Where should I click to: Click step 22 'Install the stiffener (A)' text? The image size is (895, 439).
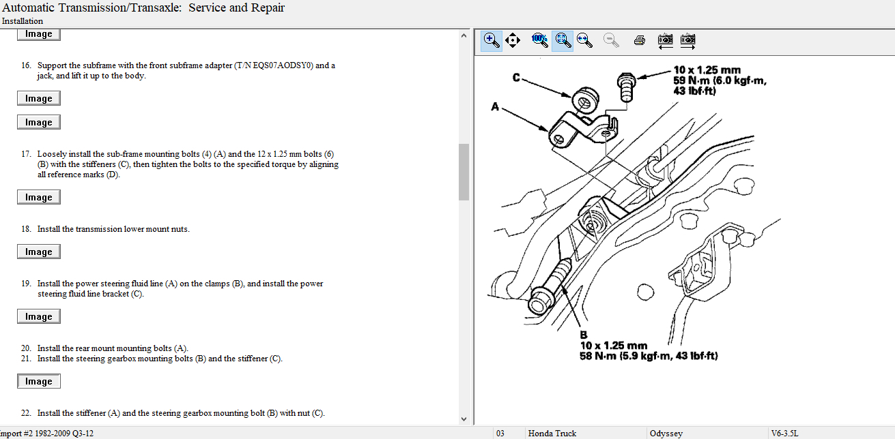[181, 413]
